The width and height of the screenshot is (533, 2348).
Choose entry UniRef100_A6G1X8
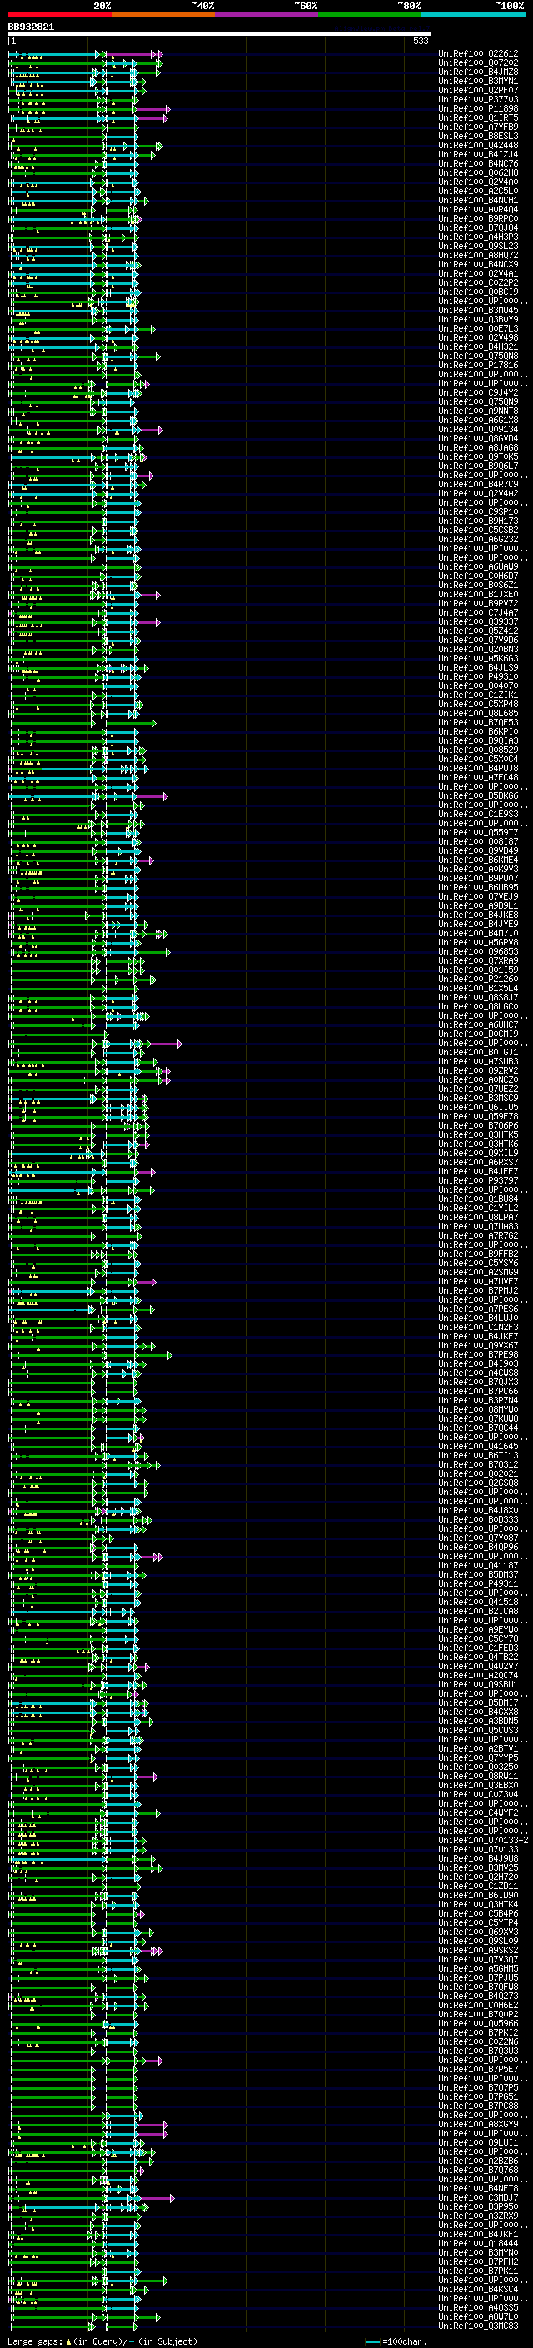point(478,420)
